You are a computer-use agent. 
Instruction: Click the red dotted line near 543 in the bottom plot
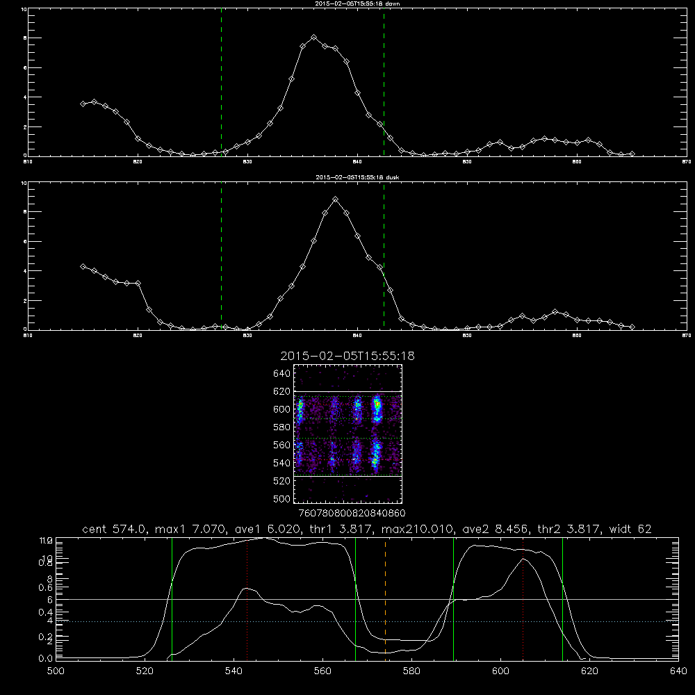247,599
